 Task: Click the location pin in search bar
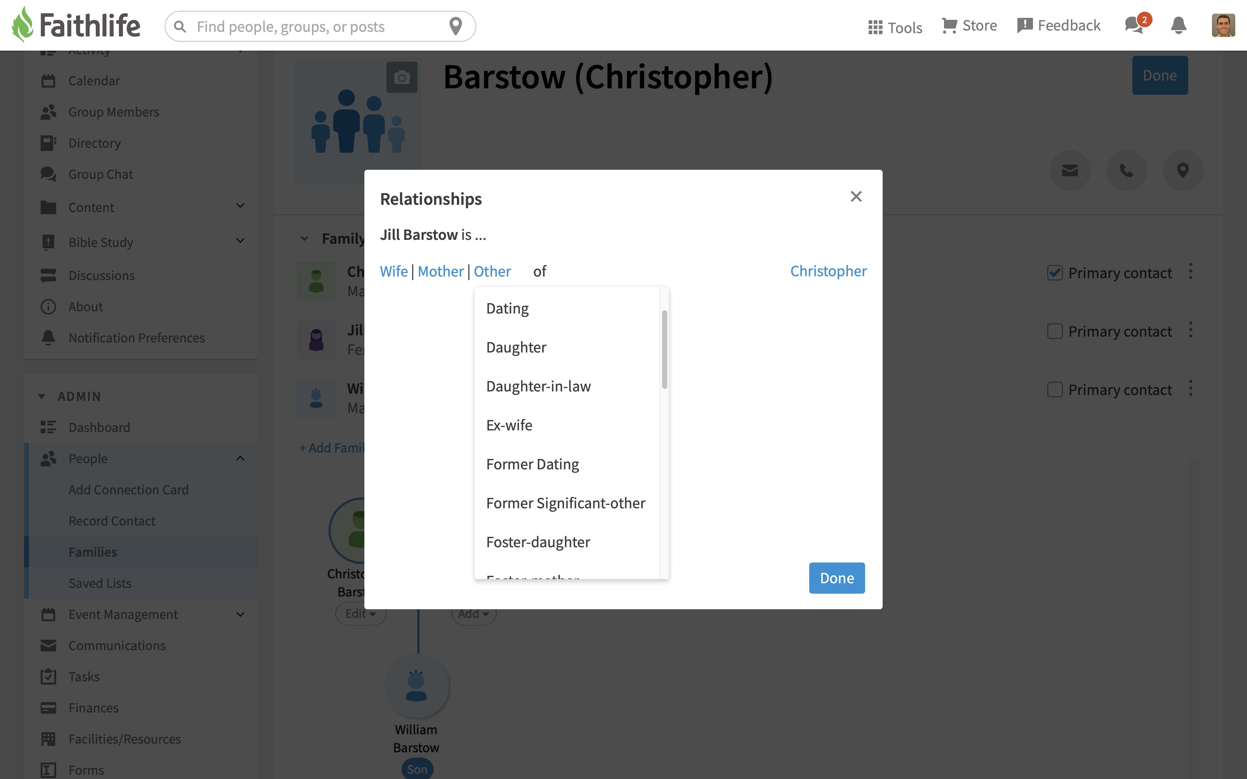point(456,26)
